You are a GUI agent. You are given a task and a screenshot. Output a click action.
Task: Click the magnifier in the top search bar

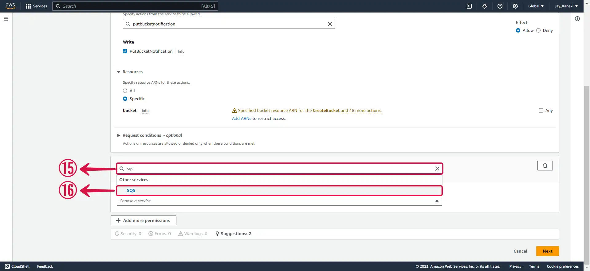click(58, 6)
